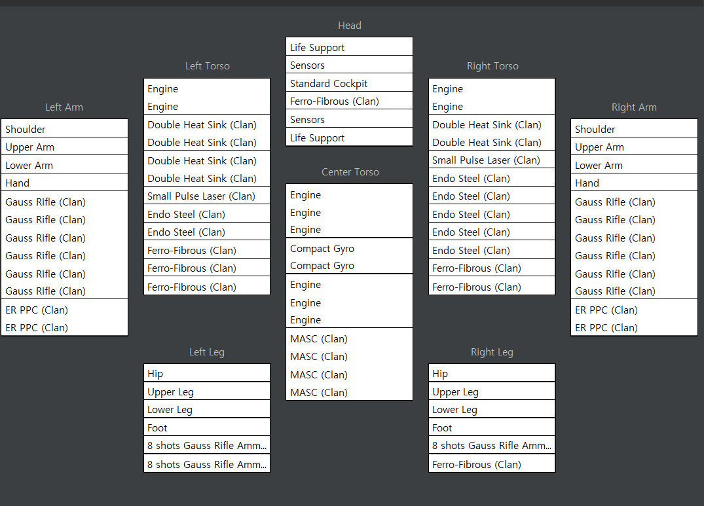Click Upper Leg in the Left Leg
704x506 pixels.
[x=207, y=391]
